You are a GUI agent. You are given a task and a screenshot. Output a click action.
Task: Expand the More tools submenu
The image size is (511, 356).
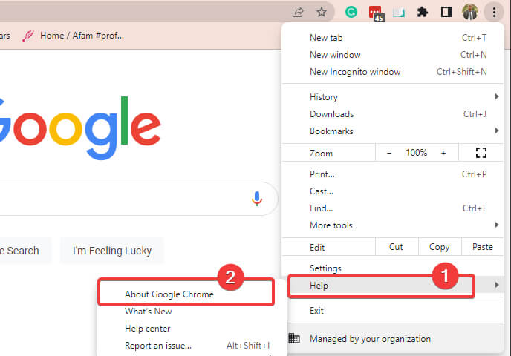[393, 225]
